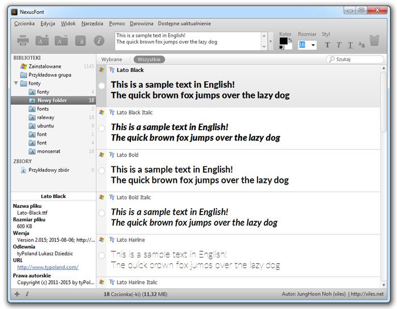397x309 pixels.
Task: Click the font list scrollbar thumb
Action: point(383,102)
